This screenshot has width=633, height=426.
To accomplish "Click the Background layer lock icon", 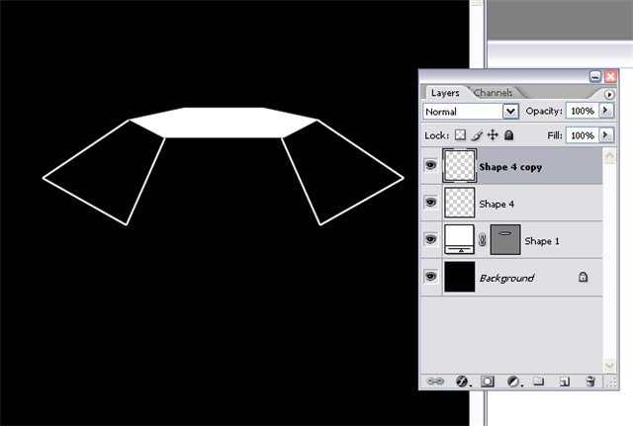I will (583, 277).
